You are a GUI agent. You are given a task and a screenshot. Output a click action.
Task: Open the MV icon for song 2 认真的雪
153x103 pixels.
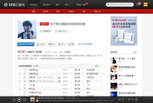[x=37, y=74]
